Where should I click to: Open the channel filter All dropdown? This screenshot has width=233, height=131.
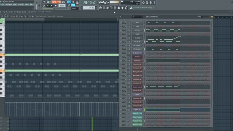point(137,17)
